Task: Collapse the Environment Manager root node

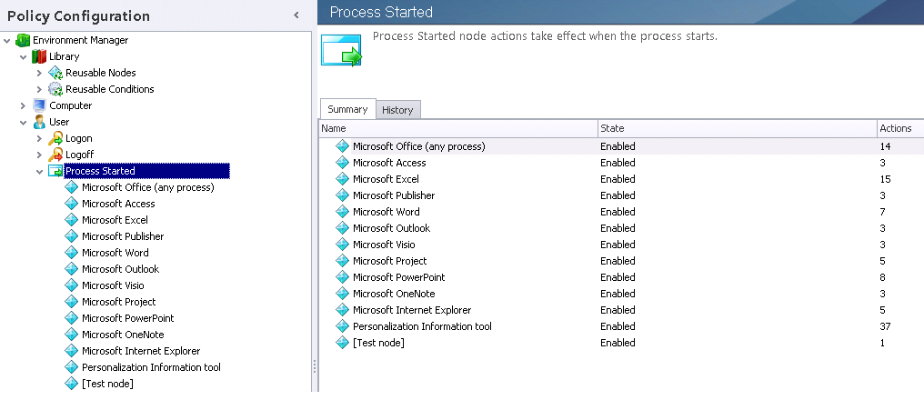Action: click(x=7, y=41)
